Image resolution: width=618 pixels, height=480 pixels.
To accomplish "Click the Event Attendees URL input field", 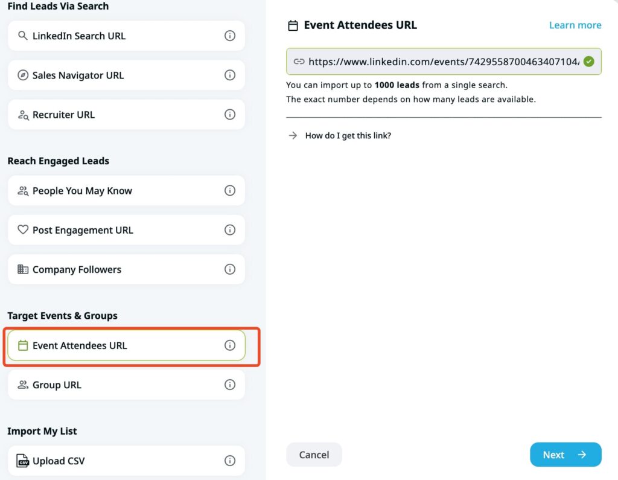I will point(443,62).
